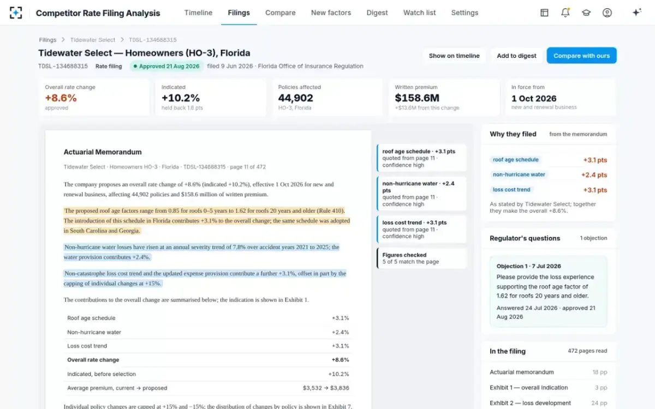Screen dimensions: 655x409
Task: Click Compare with ours button
Action: tap(581, 56)
